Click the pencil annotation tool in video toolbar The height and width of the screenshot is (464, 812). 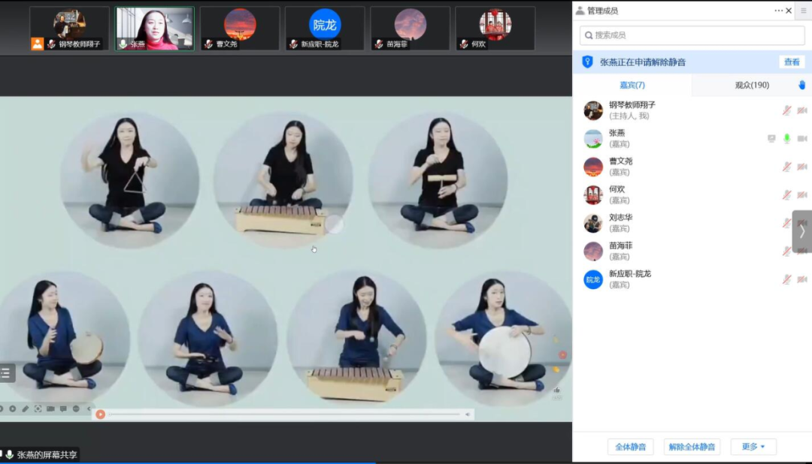point(25,409)
